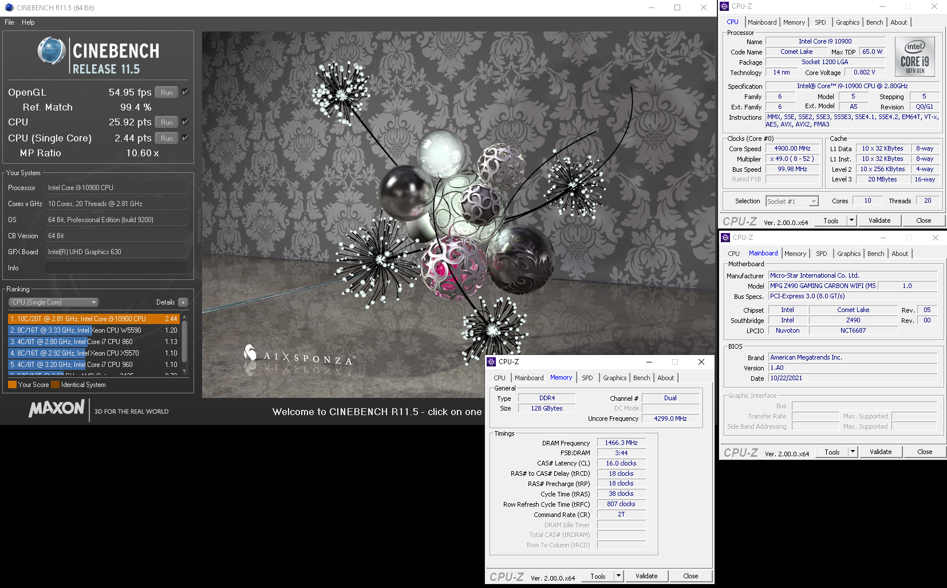The height and width of the screenshot is (588, 947).
Task: Run the CPU (Single Core) benchmark
Action: coord(167,138)
